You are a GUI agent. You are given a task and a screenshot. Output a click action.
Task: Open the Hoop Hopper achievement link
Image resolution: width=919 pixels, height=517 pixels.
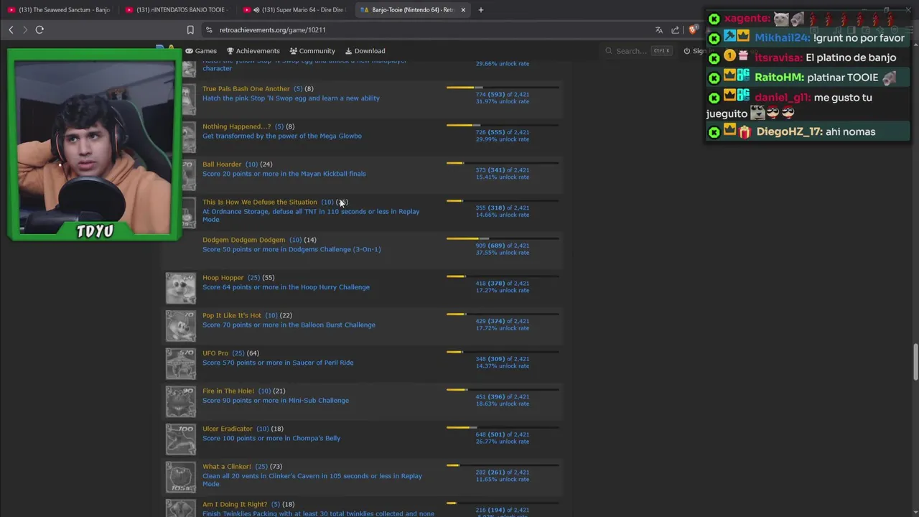[223, 278]
